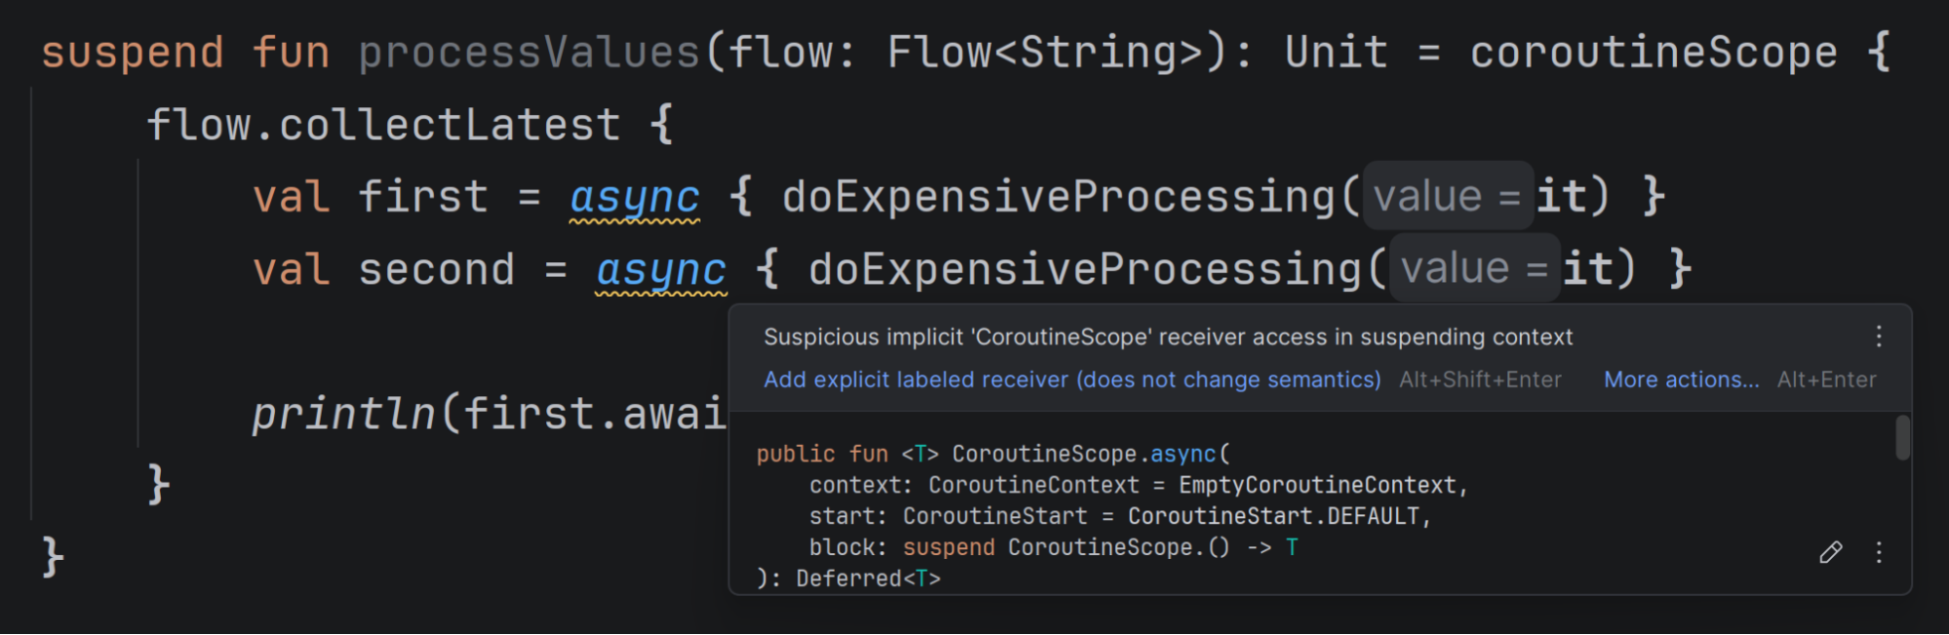Click the collectLatest call on the flow
This screenshot has height=635, width=1949.
[449, 126]
